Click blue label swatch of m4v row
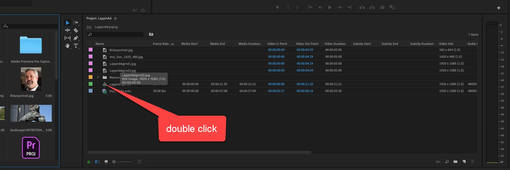 90,91
